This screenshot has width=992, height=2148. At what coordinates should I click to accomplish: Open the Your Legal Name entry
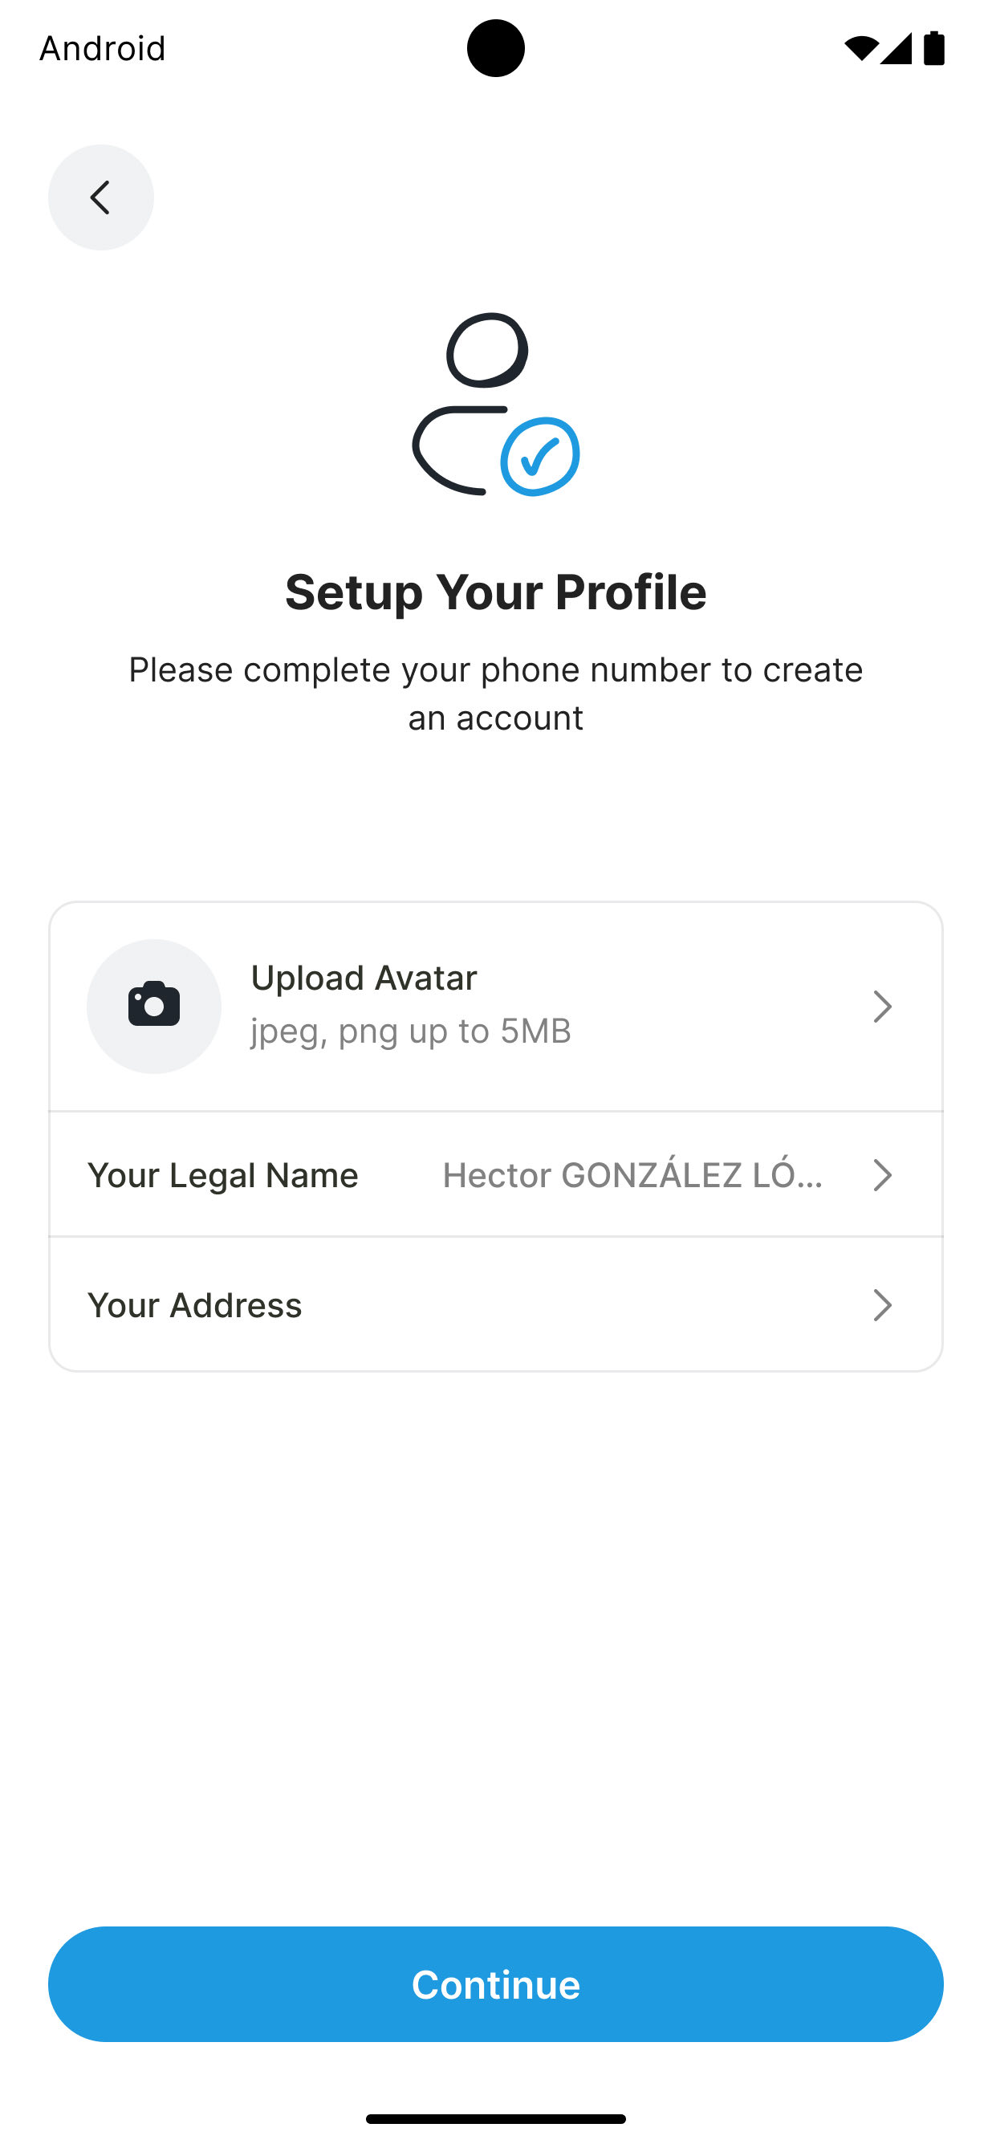point(222,1175)
